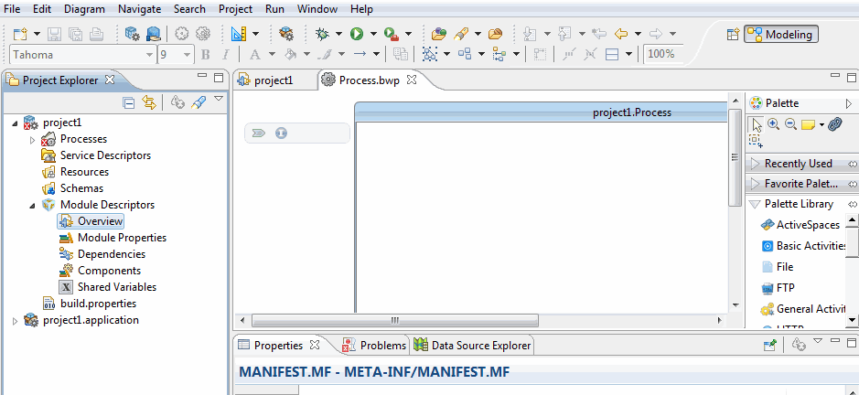Select Components tree item
Viewport: 859px width, 395px height.
click(x=109, y=271)
